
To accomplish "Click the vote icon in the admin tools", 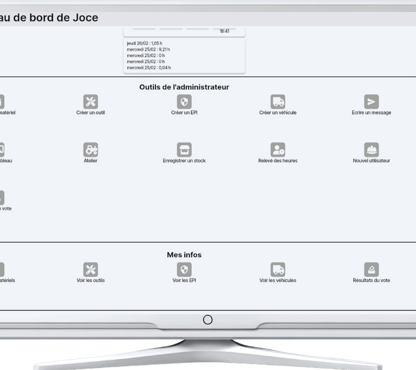I will click(1, 198).
